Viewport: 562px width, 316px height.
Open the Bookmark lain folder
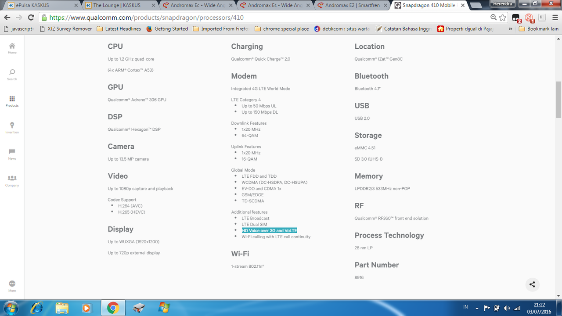(539, 29)
